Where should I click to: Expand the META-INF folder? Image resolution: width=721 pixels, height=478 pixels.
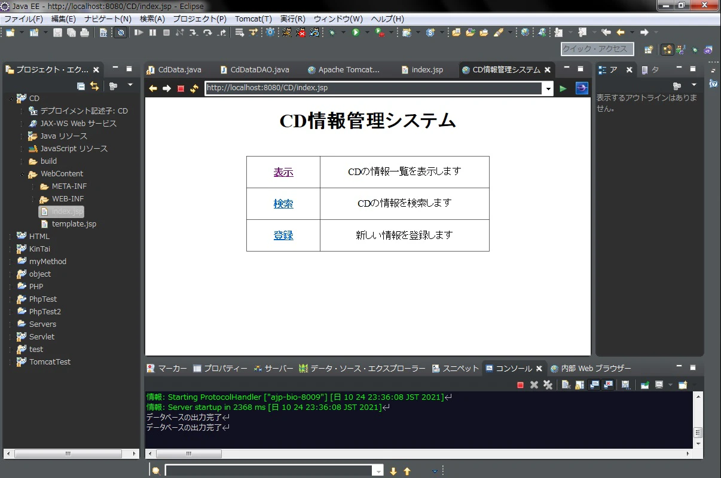tap(33, 186)
